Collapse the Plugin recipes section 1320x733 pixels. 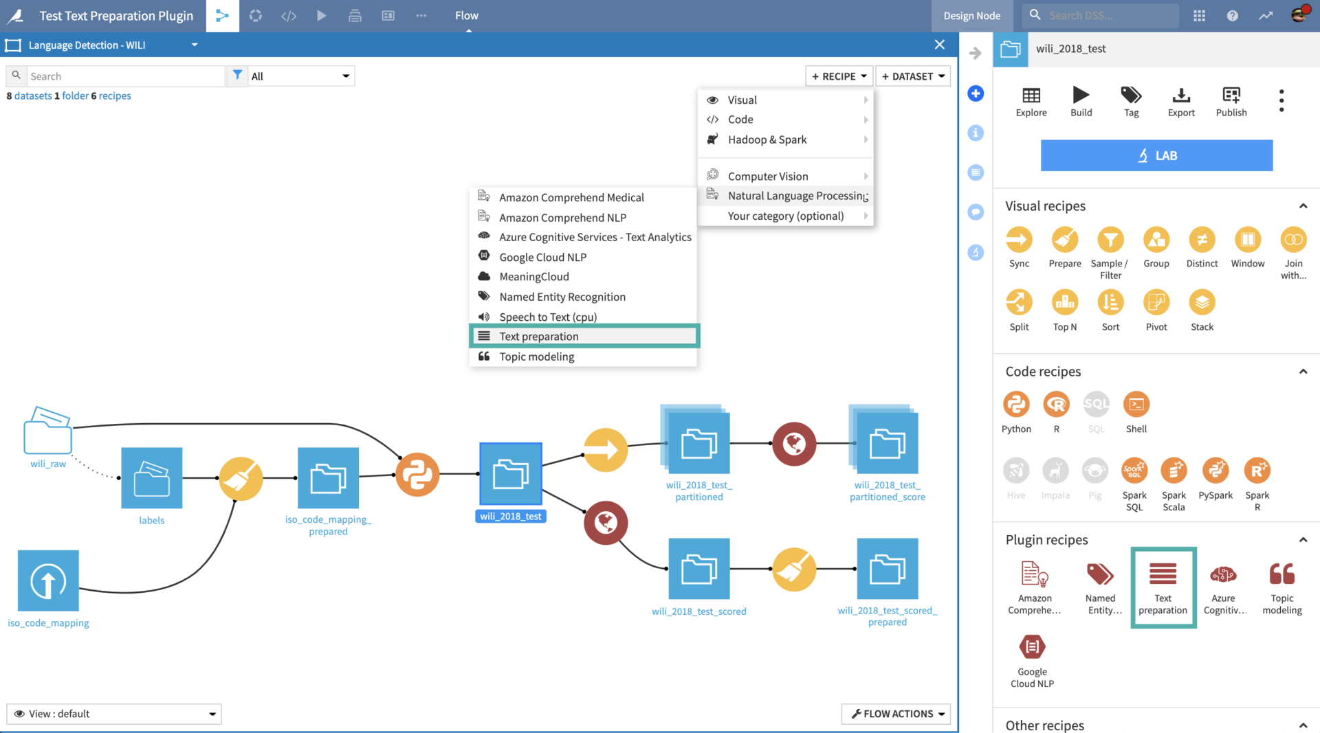[1302, 540]
